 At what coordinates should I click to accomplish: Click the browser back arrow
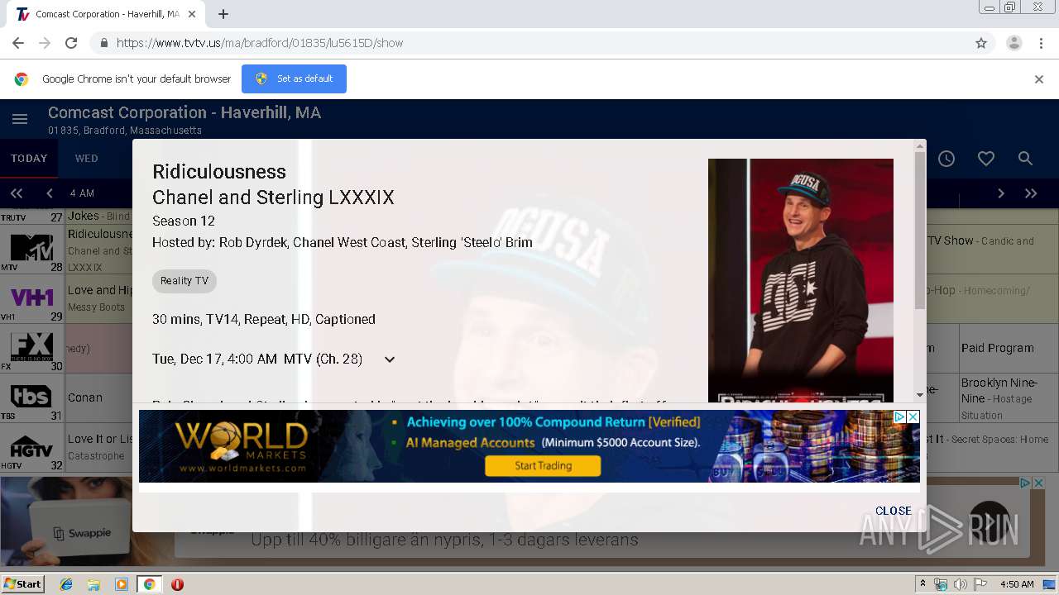click(x=18, y=43)
